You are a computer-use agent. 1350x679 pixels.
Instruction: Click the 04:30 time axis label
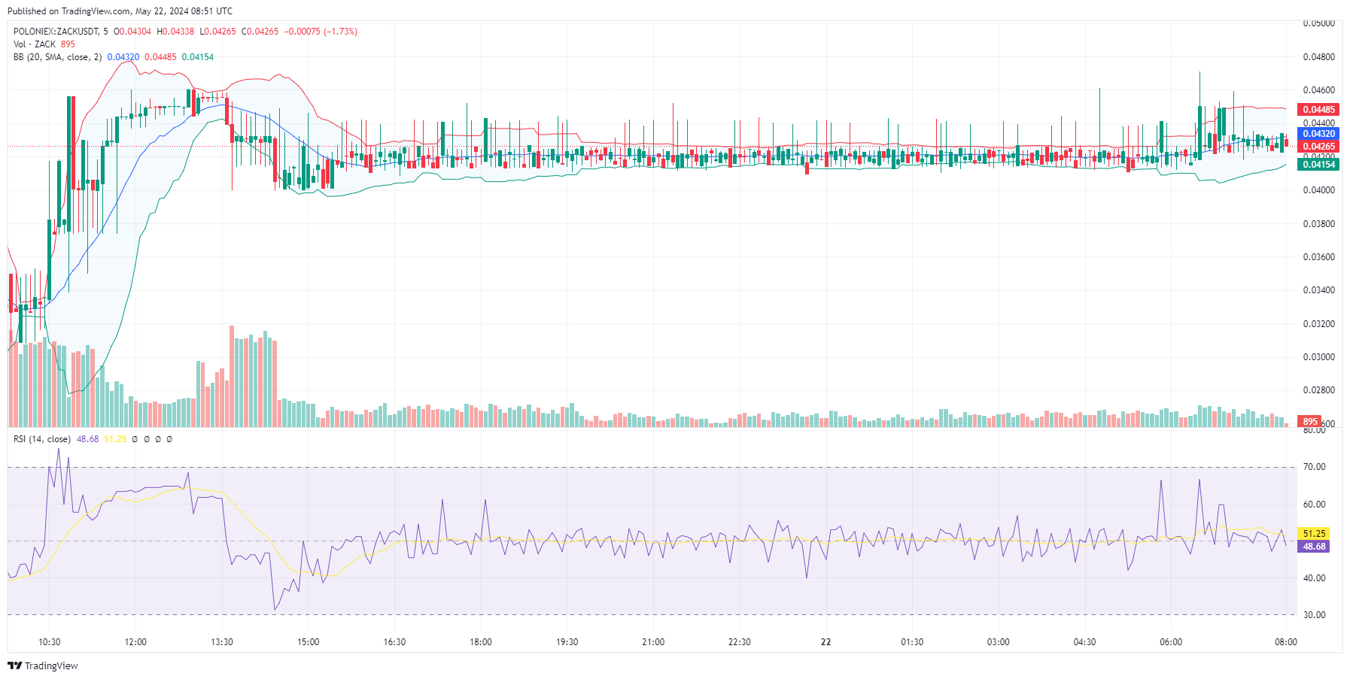pos(1084,642)
